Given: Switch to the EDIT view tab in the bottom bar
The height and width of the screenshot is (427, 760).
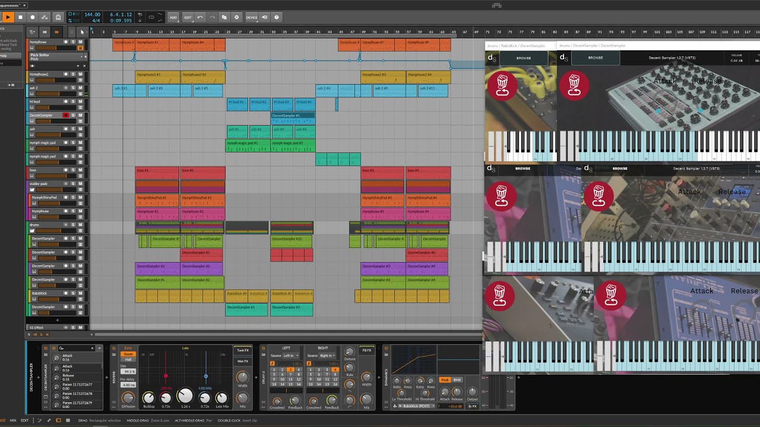Looking at the screenshot, I should (25, 420).
